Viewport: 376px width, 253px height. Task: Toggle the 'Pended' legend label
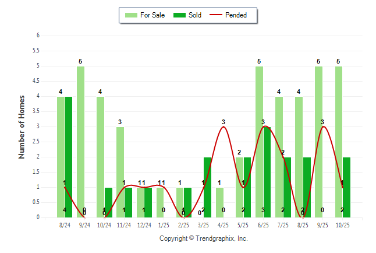(243, 15)
